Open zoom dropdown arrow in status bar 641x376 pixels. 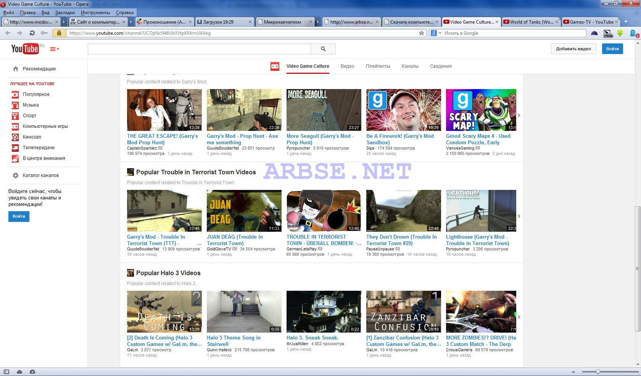pyautogui.click(x=573, y=372)
